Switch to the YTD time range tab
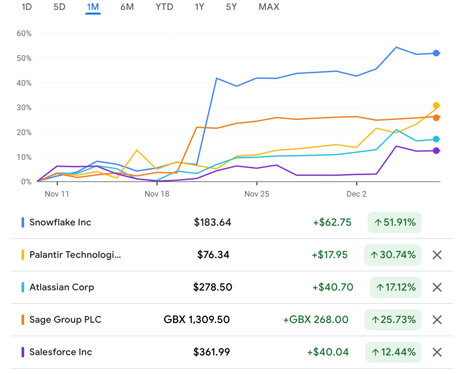The height and width of the screenshot is (374, 459). coord(164,7)
